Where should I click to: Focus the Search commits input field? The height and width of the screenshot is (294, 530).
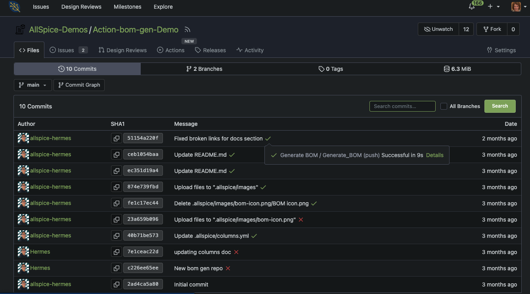[402, 106]
